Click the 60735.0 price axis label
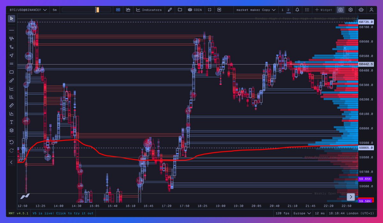The width and height of the screenshot is (383, 223). coord(366,22)
